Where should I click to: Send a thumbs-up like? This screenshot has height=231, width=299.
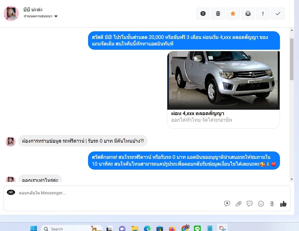tap(283, 204)
